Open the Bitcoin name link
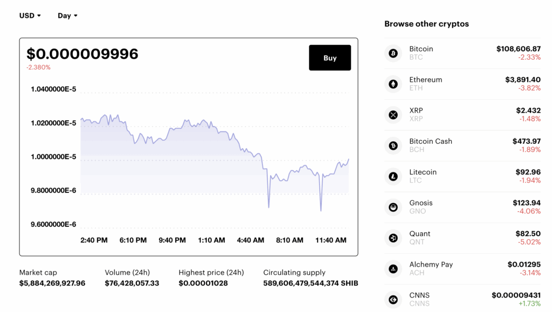This screenshot has width=552, height=312. [x=421, y=49]
